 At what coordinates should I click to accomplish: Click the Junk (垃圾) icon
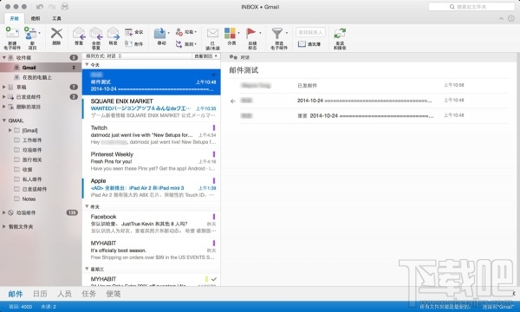179,32
